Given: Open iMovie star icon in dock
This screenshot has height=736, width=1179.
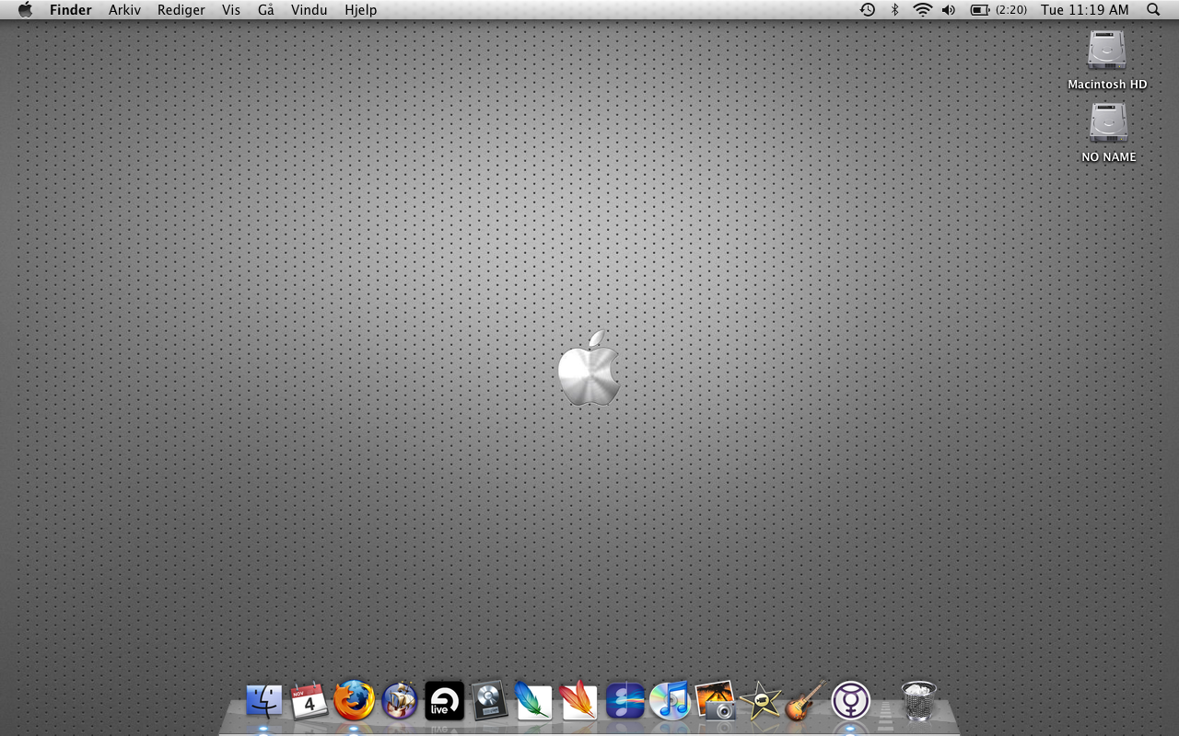Looking at the screenshot, I should click(760, 701).
